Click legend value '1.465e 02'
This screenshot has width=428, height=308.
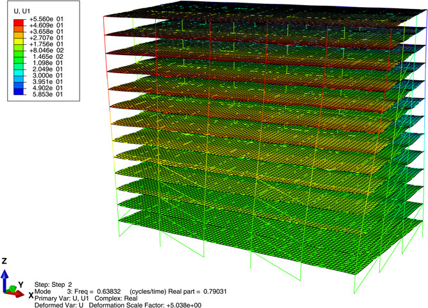point(47,57)
